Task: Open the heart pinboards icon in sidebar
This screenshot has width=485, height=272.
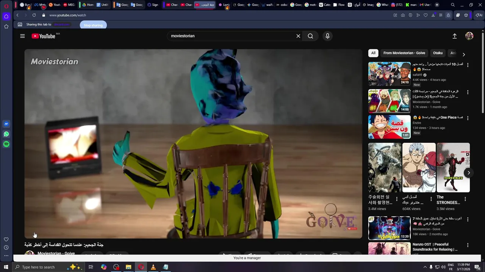Action: [x=6, y=240]
